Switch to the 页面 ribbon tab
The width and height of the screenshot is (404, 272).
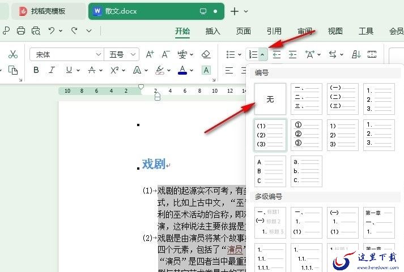pos(244,31)
